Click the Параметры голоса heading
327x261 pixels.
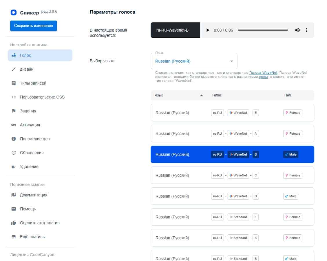click(112, 12)
